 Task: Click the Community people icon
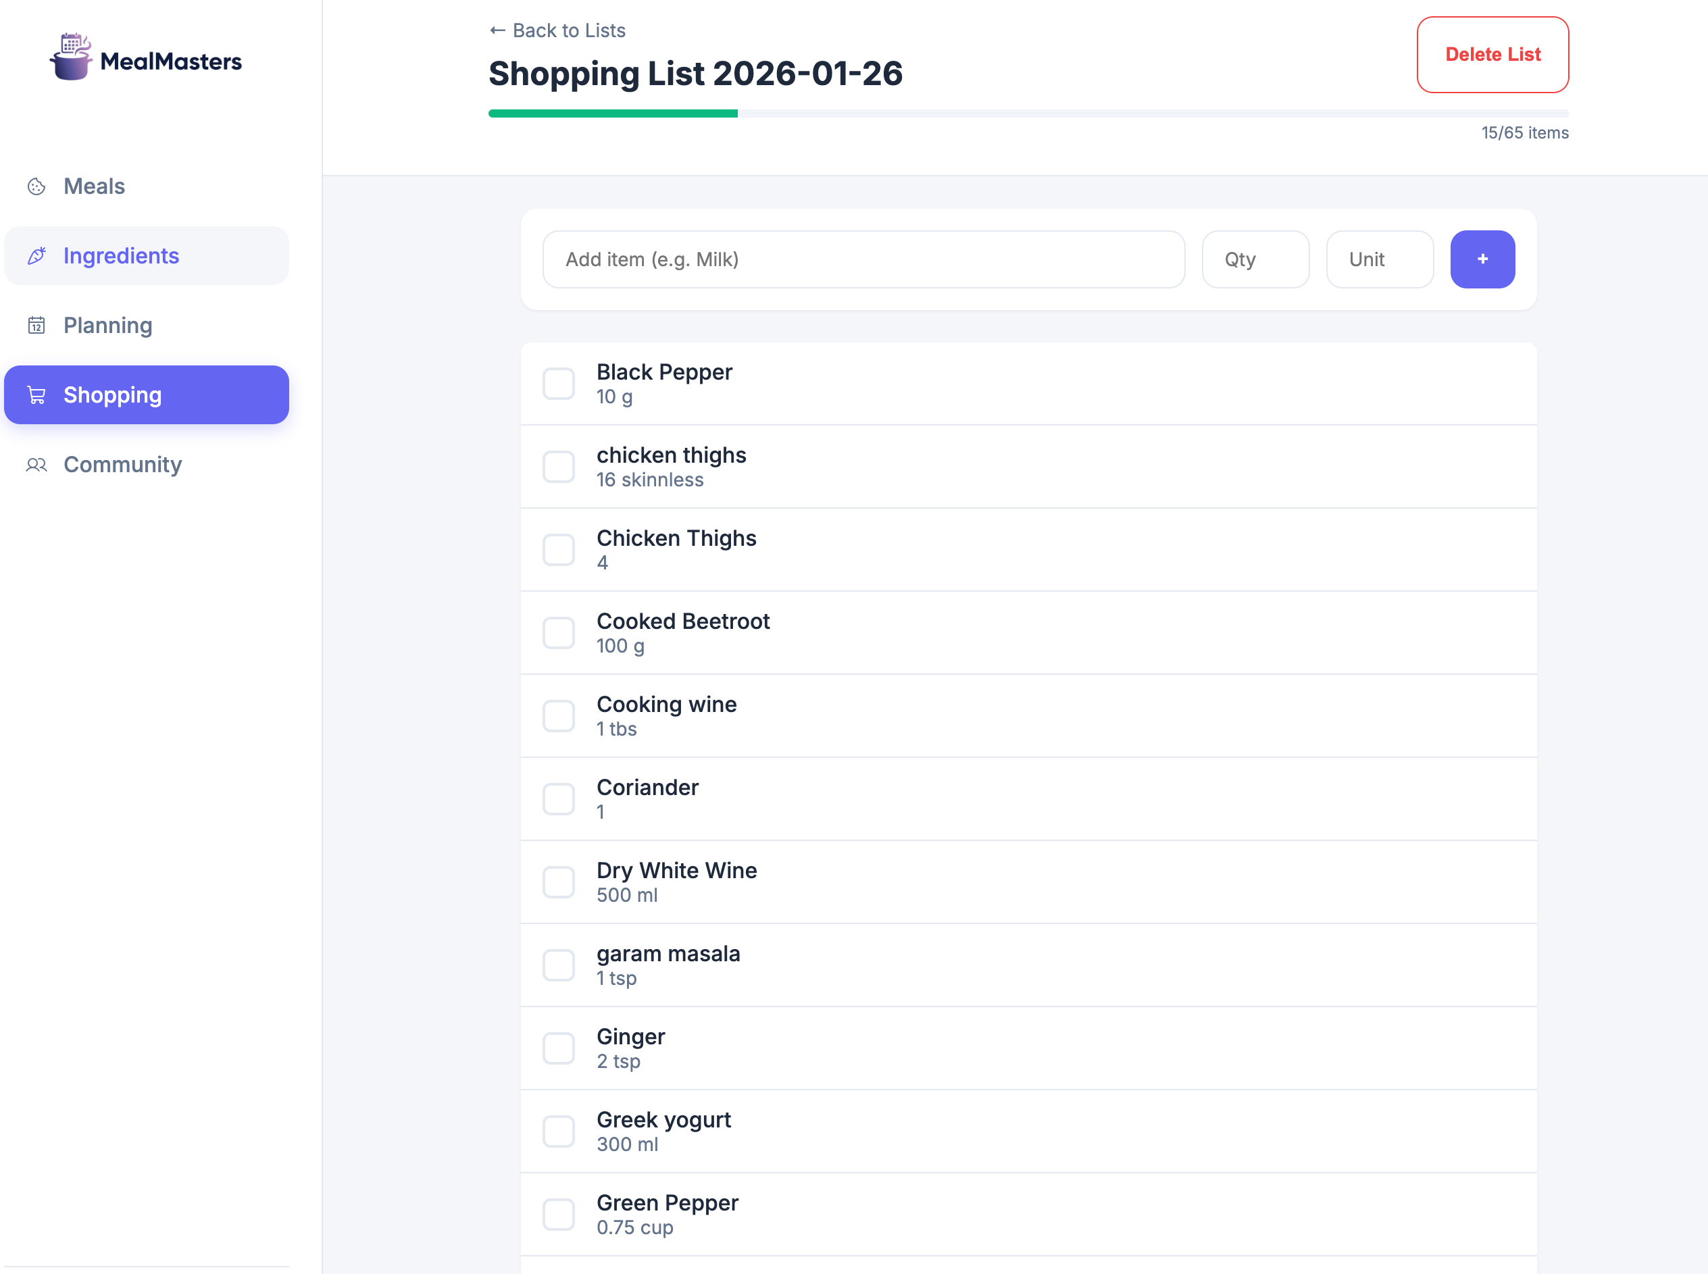36,464
